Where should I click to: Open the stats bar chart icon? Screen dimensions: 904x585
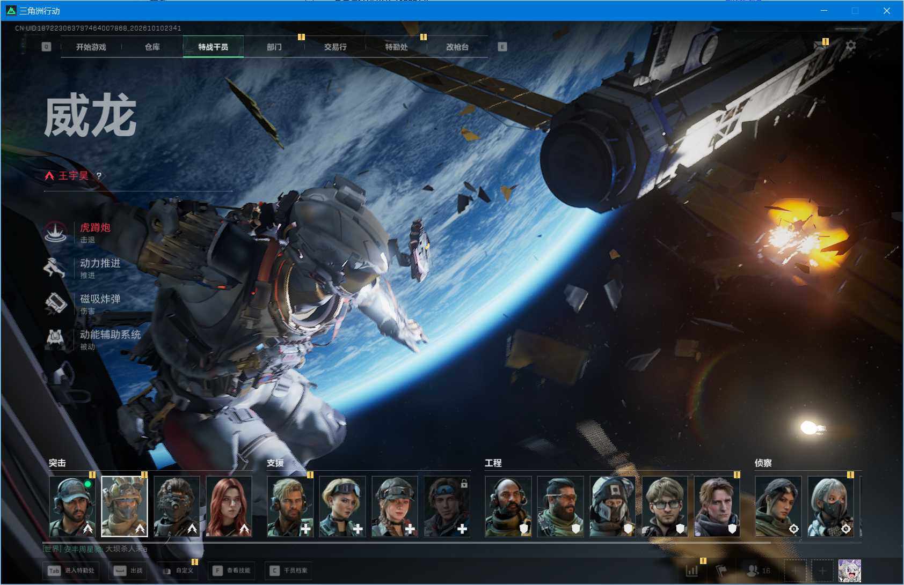coord(692,571)
